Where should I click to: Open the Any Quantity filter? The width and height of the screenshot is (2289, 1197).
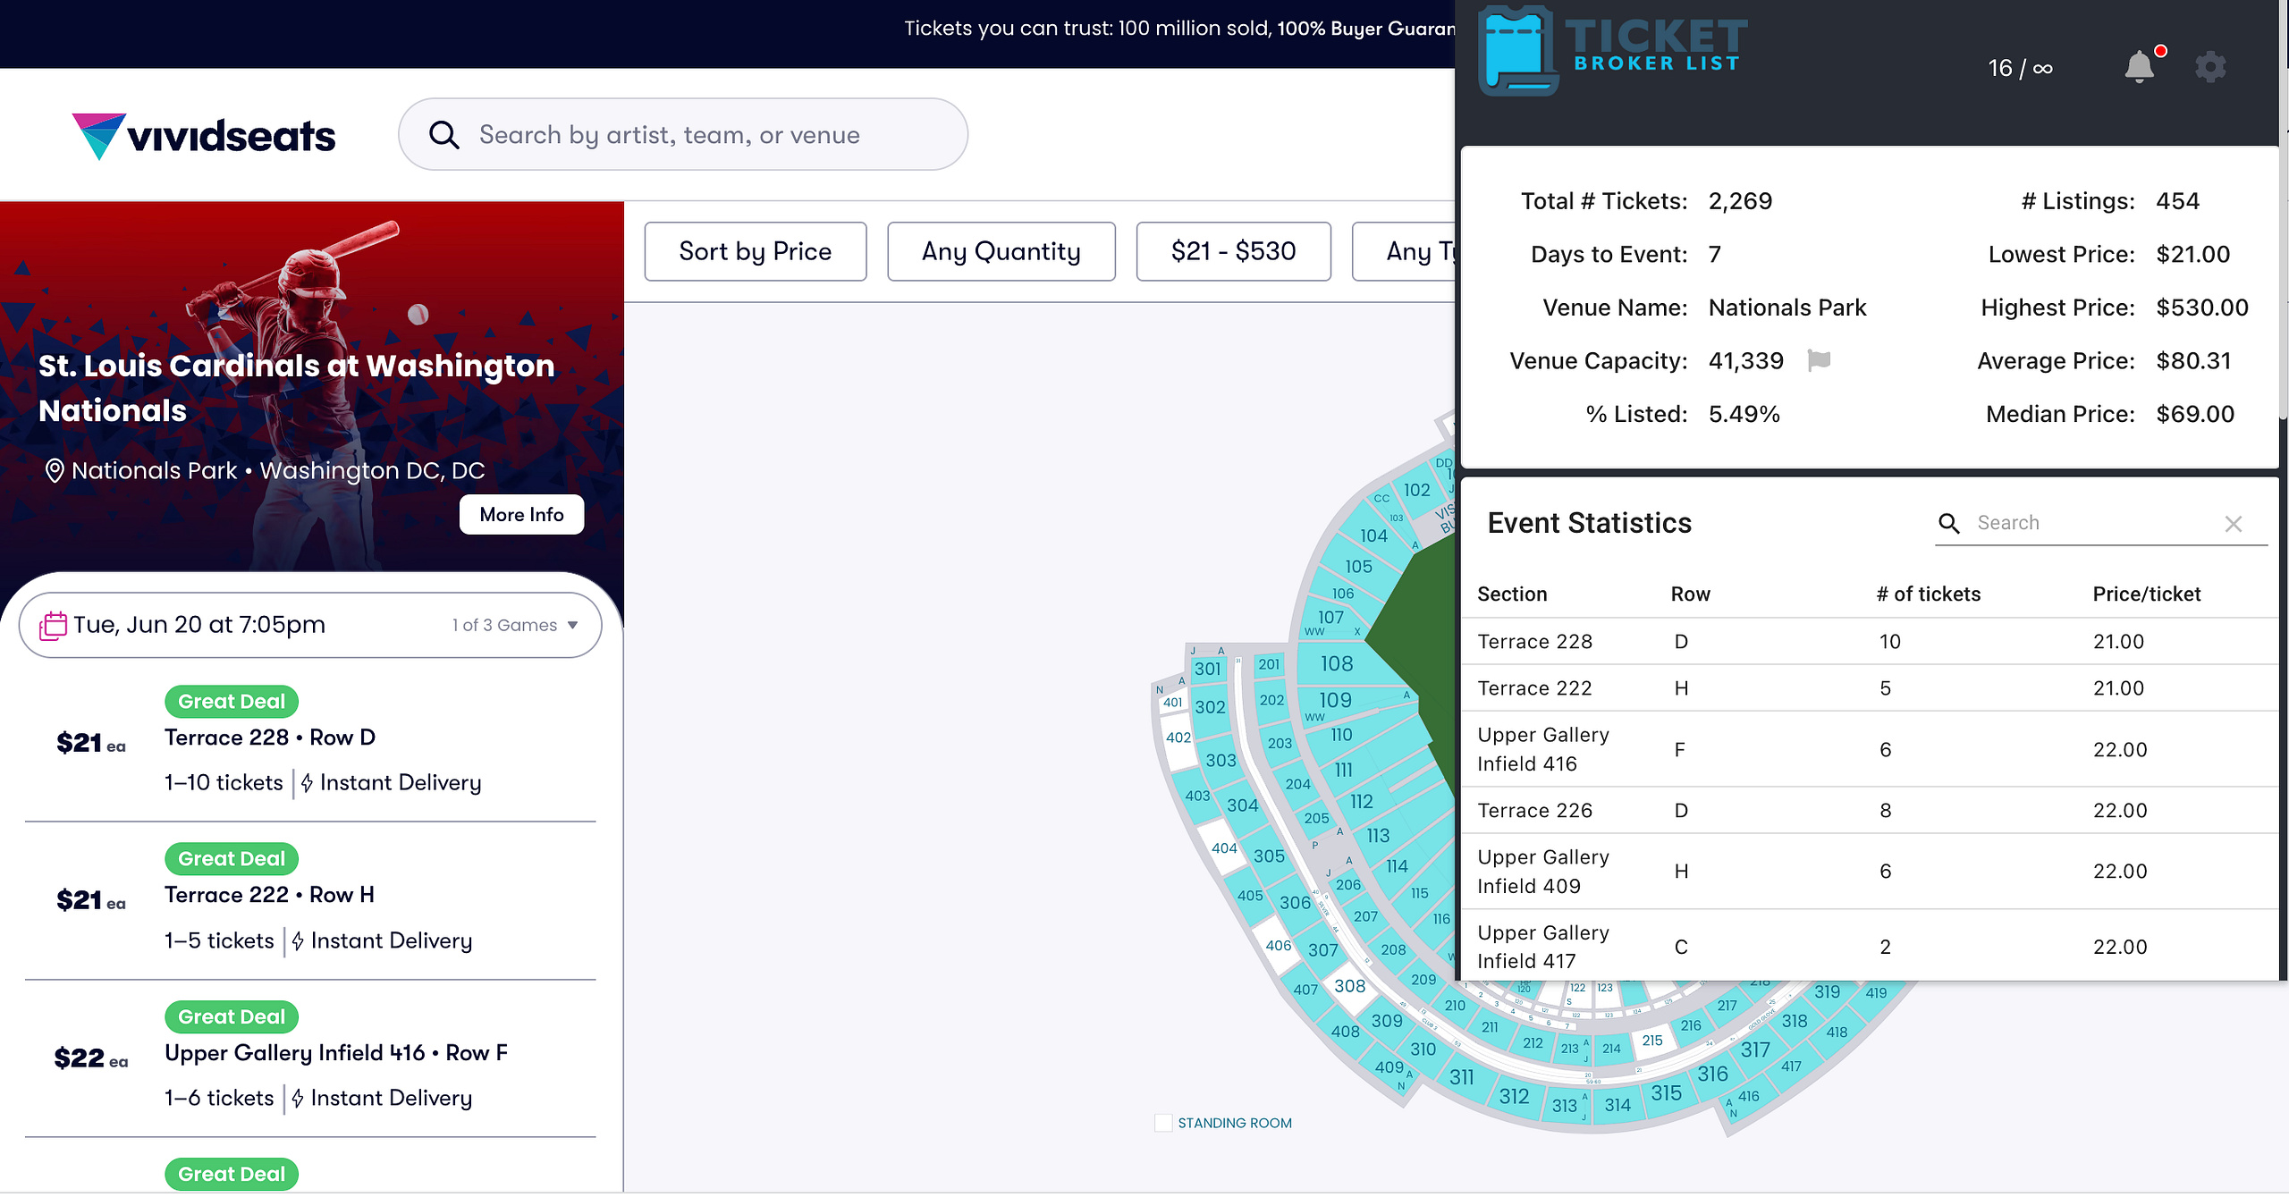(1001, 251)
